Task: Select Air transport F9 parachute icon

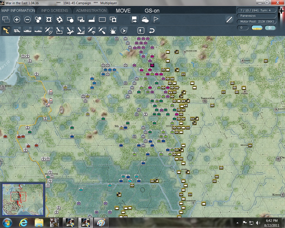Action: pos(92,30)
